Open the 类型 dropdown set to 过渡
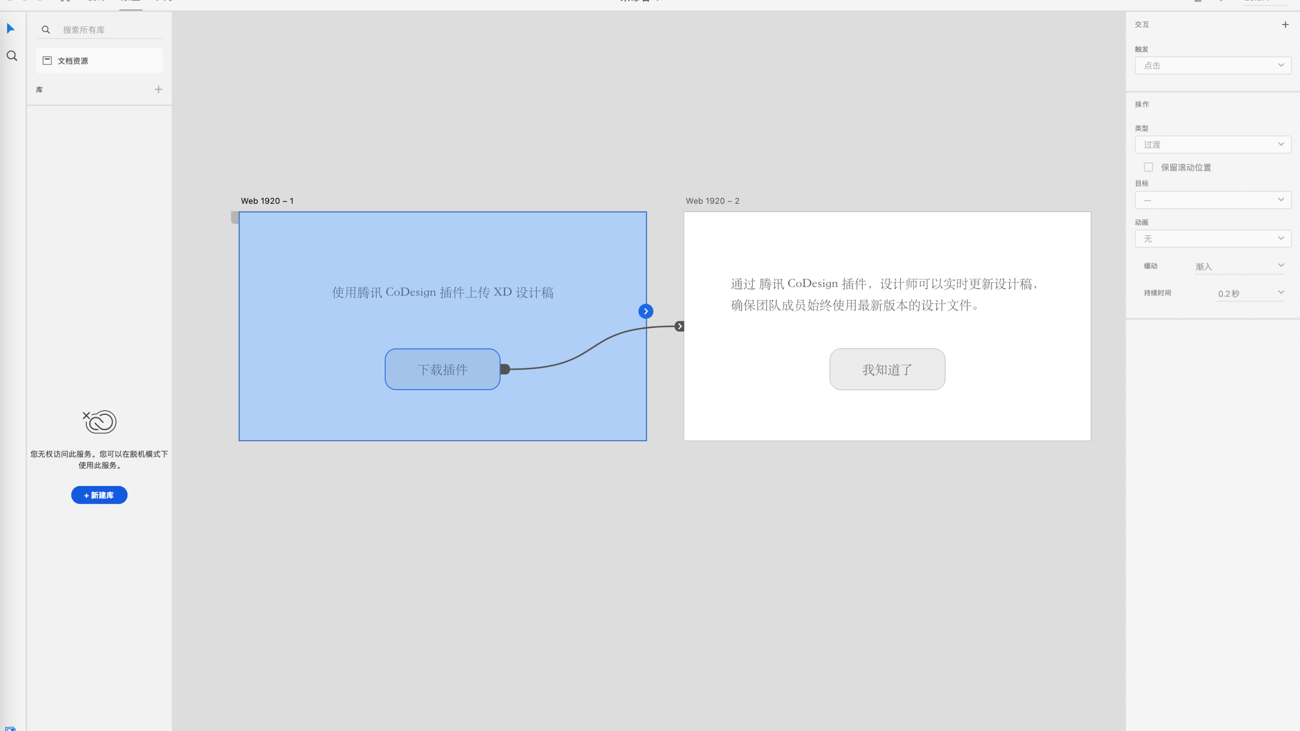This screenshot has width=1300, height=731. pos(1212,144)
